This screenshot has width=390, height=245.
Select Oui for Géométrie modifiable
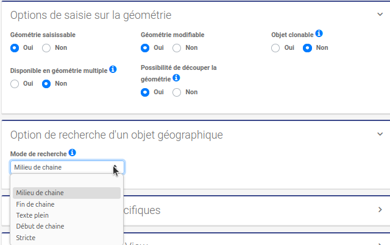[x=145, y=47]
